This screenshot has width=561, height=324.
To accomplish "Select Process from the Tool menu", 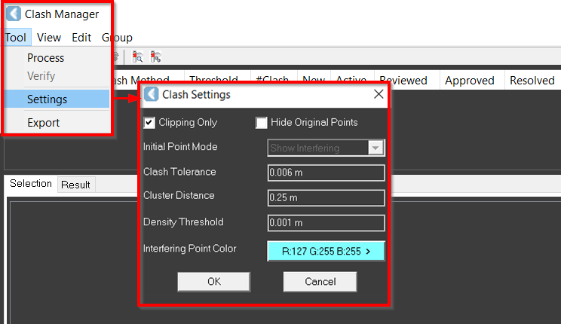I will 46,58.
